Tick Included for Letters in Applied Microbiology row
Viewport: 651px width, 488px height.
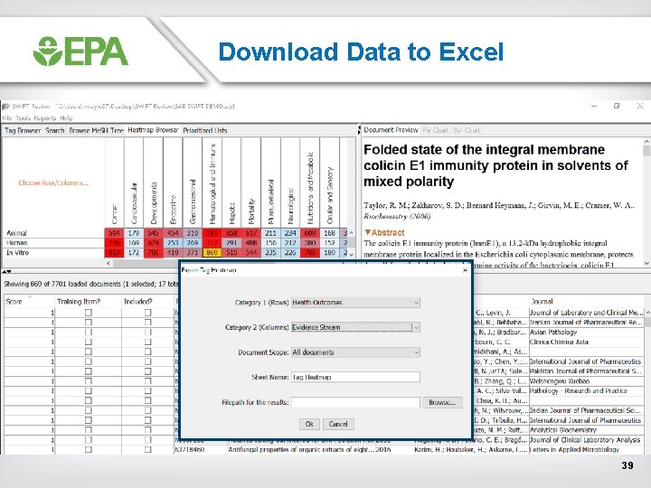click(147, 449)
